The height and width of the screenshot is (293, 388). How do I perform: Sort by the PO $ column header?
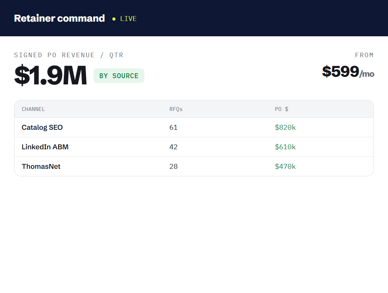coord(282,109)
